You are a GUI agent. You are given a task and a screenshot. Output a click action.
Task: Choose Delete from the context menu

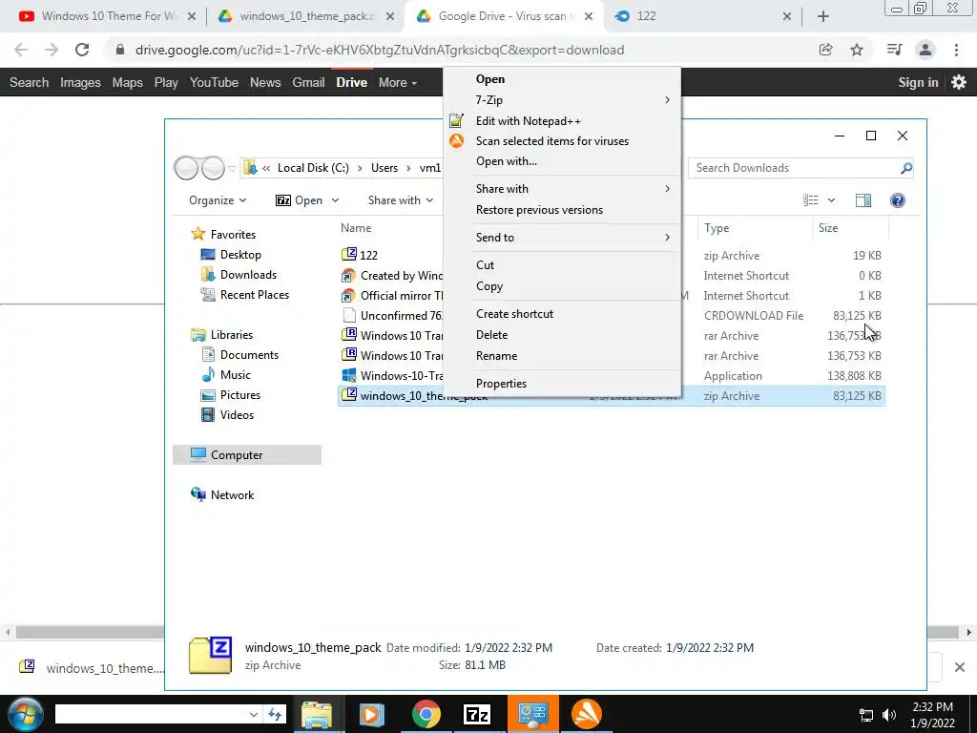491,335
